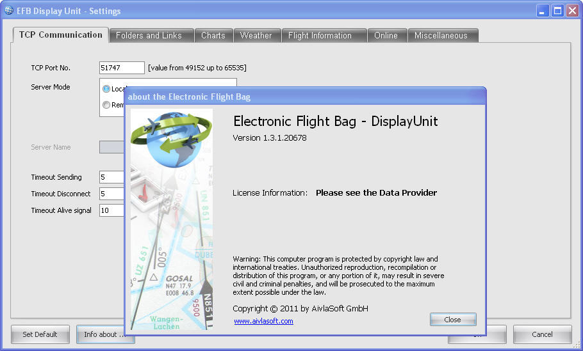Click the EFB globe icon in title bar
Screen dimensions: 583x351
[9, 10]
